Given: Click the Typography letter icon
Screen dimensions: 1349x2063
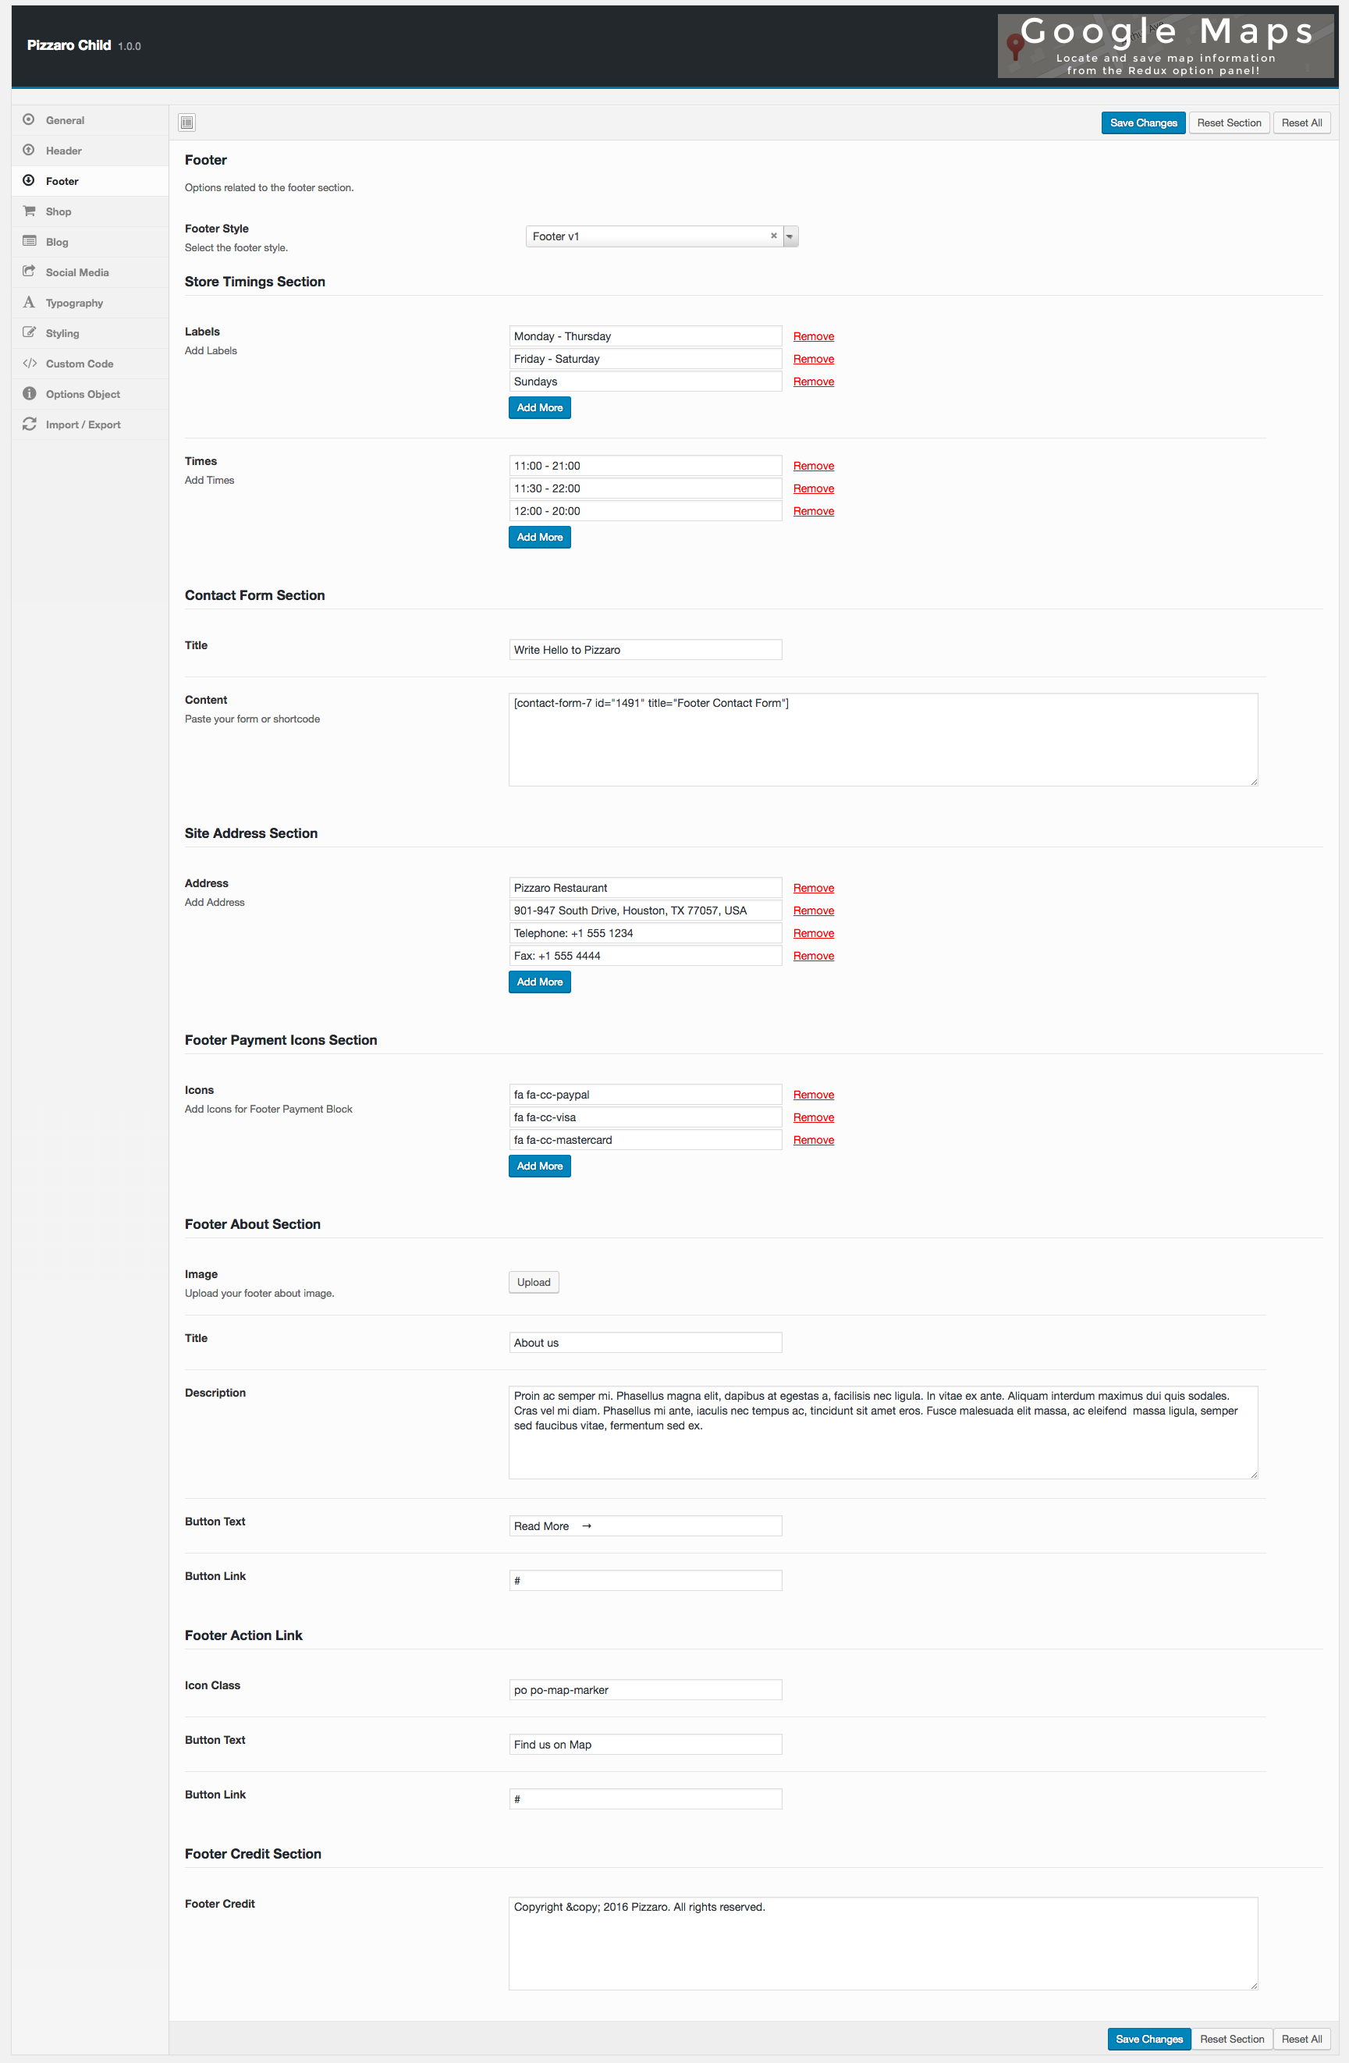Looking at the screenshot, I should (29, 302).
